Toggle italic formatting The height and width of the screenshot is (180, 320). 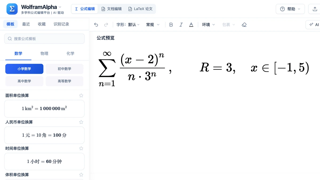click(181, 25)
